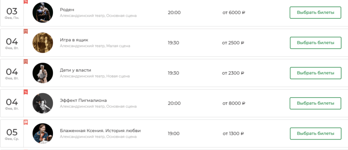Screen dimensions: 348x150
Task: Follow the Дети у власти title link
Action: [x=75, y=70]
